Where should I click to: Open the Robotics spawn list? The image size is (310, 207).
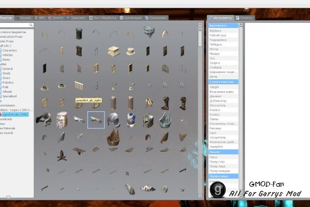pyautogui.click(x=8, y=82)
